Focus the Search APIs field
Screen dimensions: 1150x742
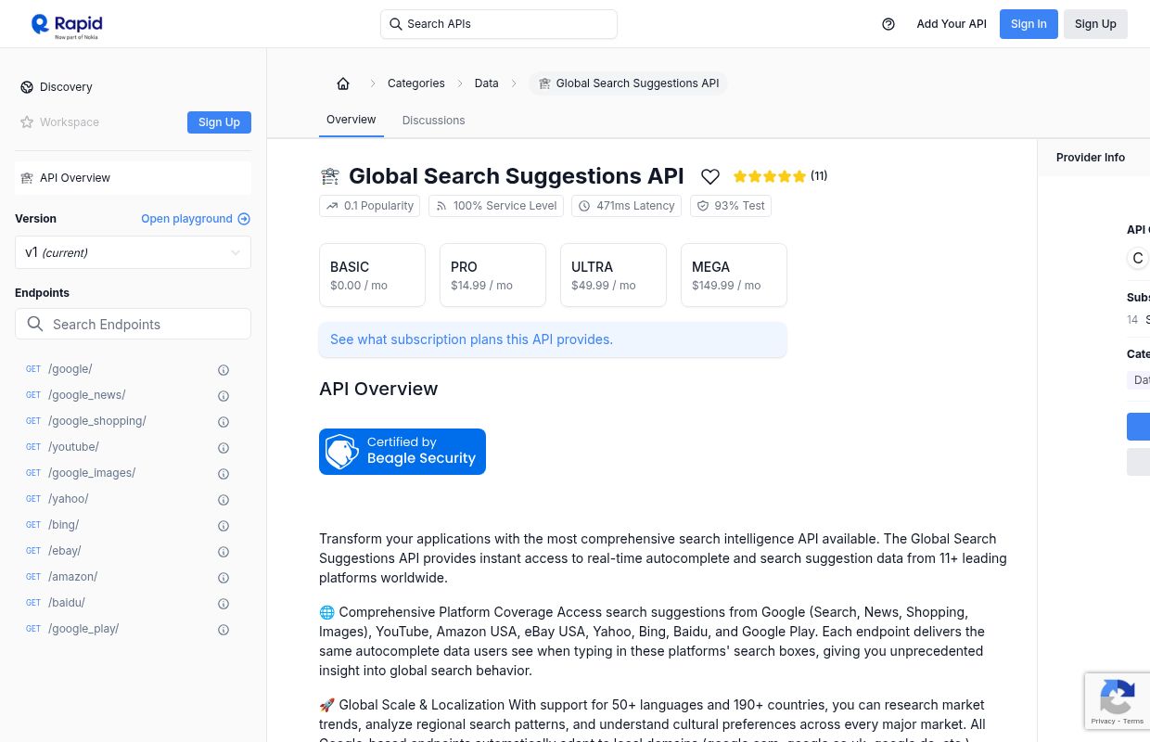point(499,24)
